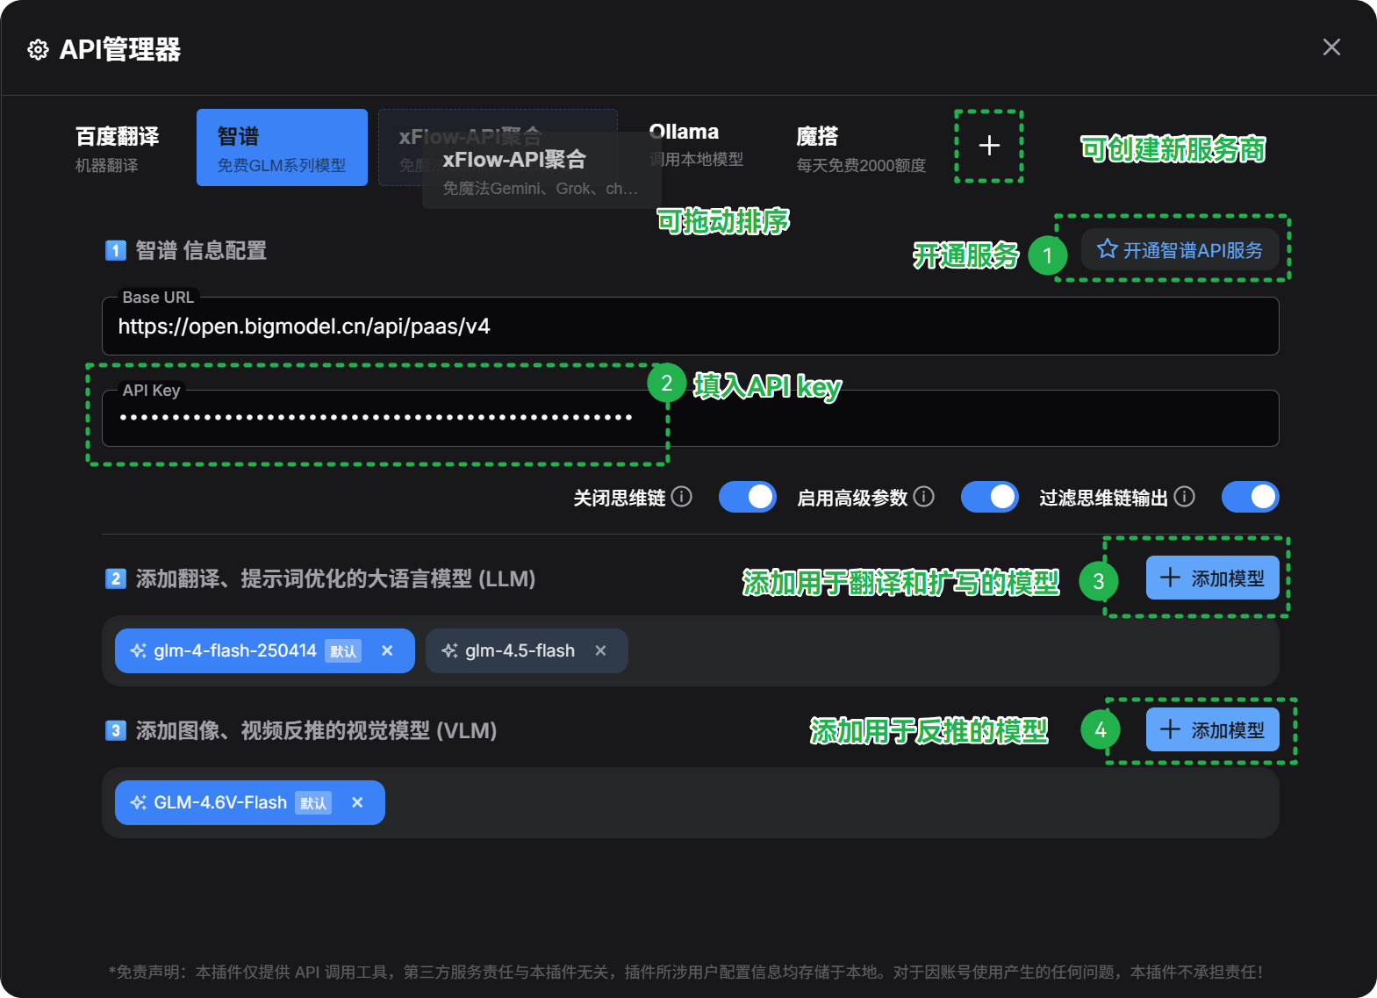1377x998 pixels.
Task: Select the glm-4-flash-250414 model chip
Action: click(265, 650)
